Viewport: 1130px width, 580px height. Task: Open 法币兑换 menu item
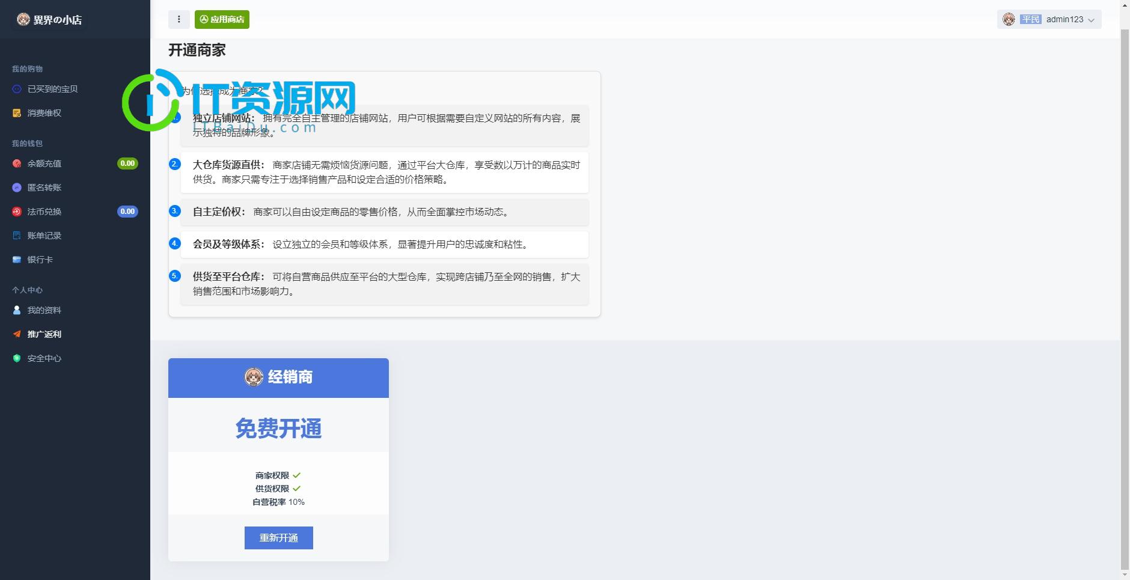(44, 212)
